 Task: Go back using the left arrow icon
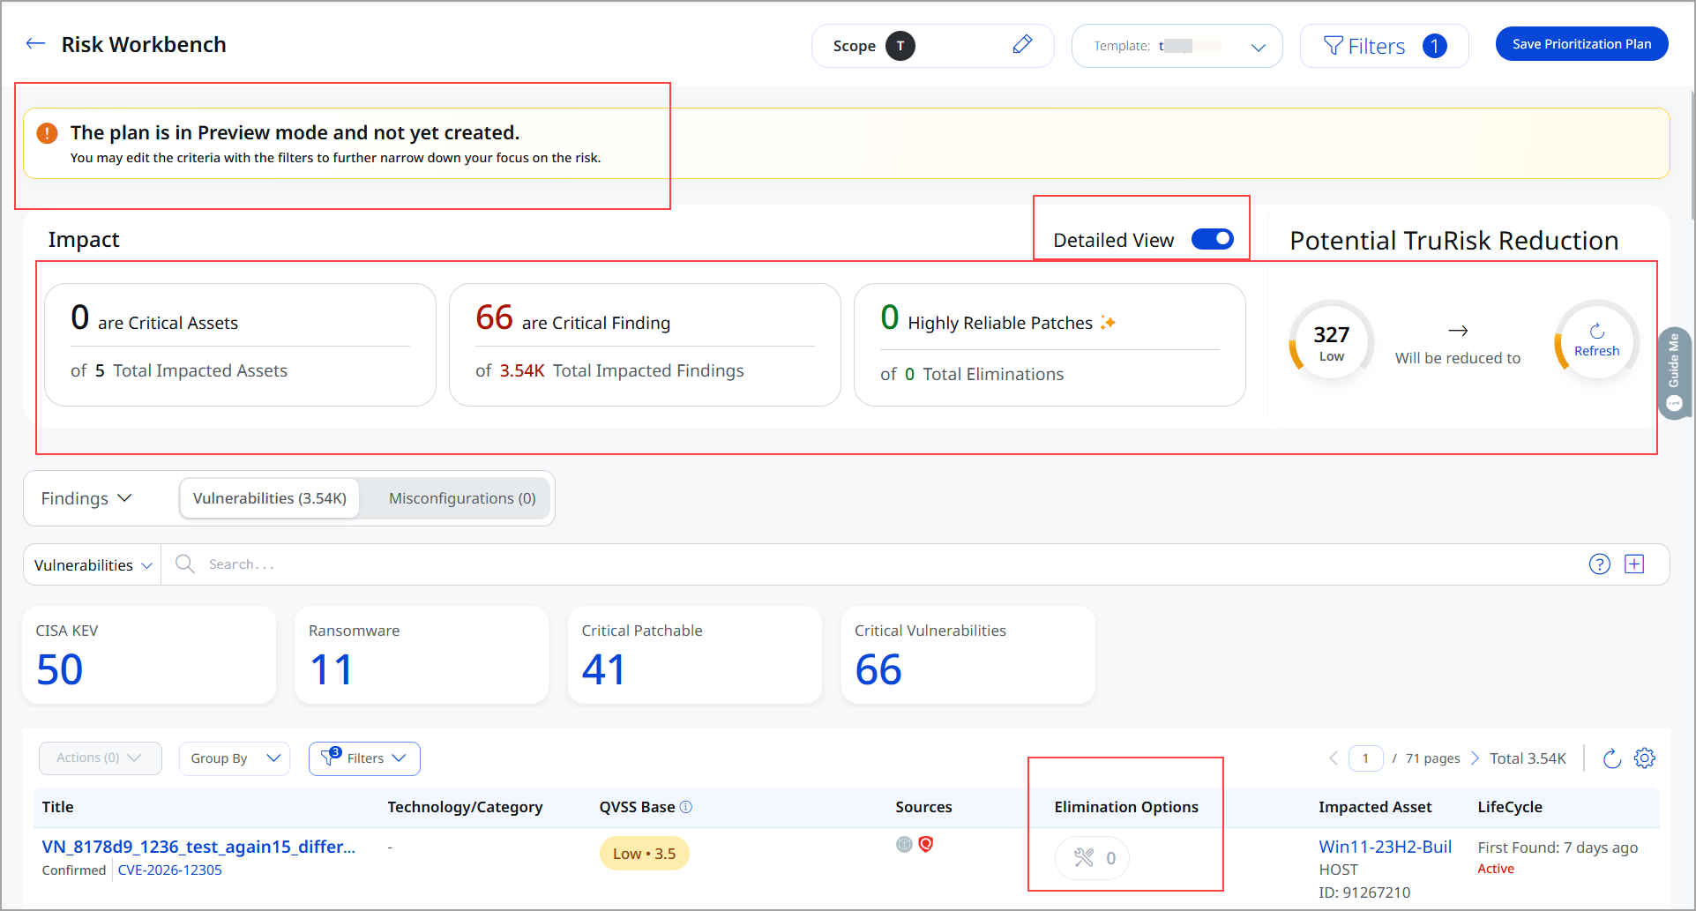click(35, 43)
